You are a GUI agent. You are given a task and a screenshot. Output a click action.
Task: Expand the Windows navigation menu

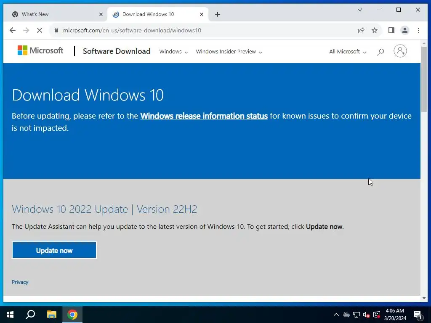click(173, 52)
